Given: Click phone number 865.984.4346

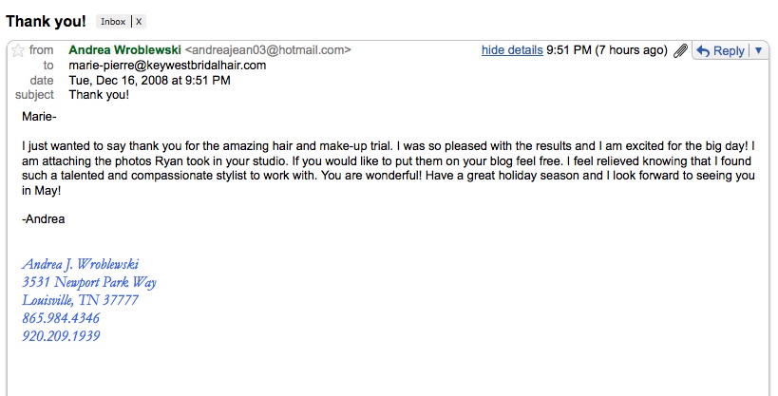Looking at the screenshot, I should click(x=61, y=318).
